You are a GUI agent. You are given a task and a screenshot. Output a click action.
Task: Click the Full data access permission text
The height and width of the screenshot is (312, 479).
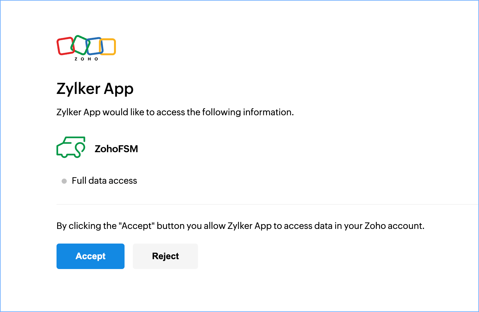click(x=104, y=181)
